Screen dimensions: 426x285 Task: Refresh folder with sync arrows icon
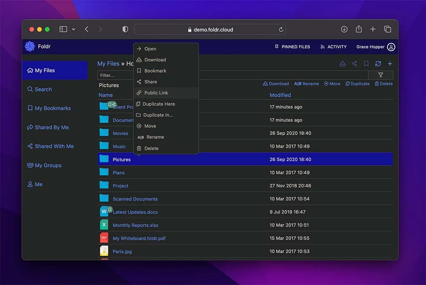point(378,64)
